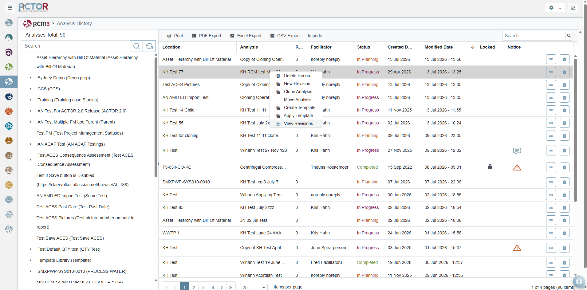Click the magnifier icon in hierarchy search
Screen dimensions: 587x290
tap(136, 46)
